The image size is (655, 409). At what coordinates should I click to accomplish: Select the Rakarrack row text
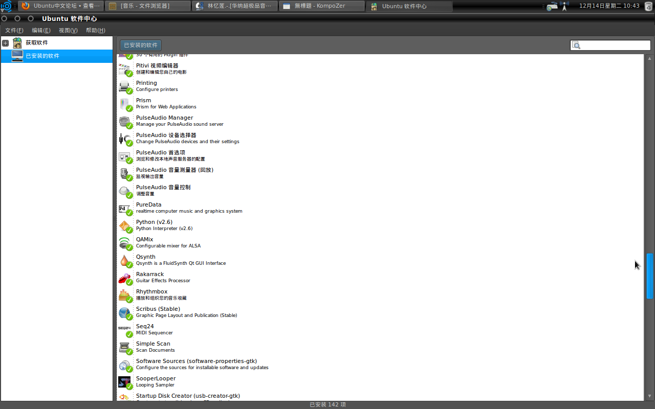click(x=163, y=277)
